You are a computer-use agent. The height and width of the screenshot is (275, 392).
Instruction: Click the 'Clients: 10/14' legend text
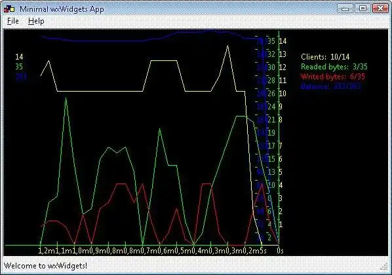[x=325, y=57]
